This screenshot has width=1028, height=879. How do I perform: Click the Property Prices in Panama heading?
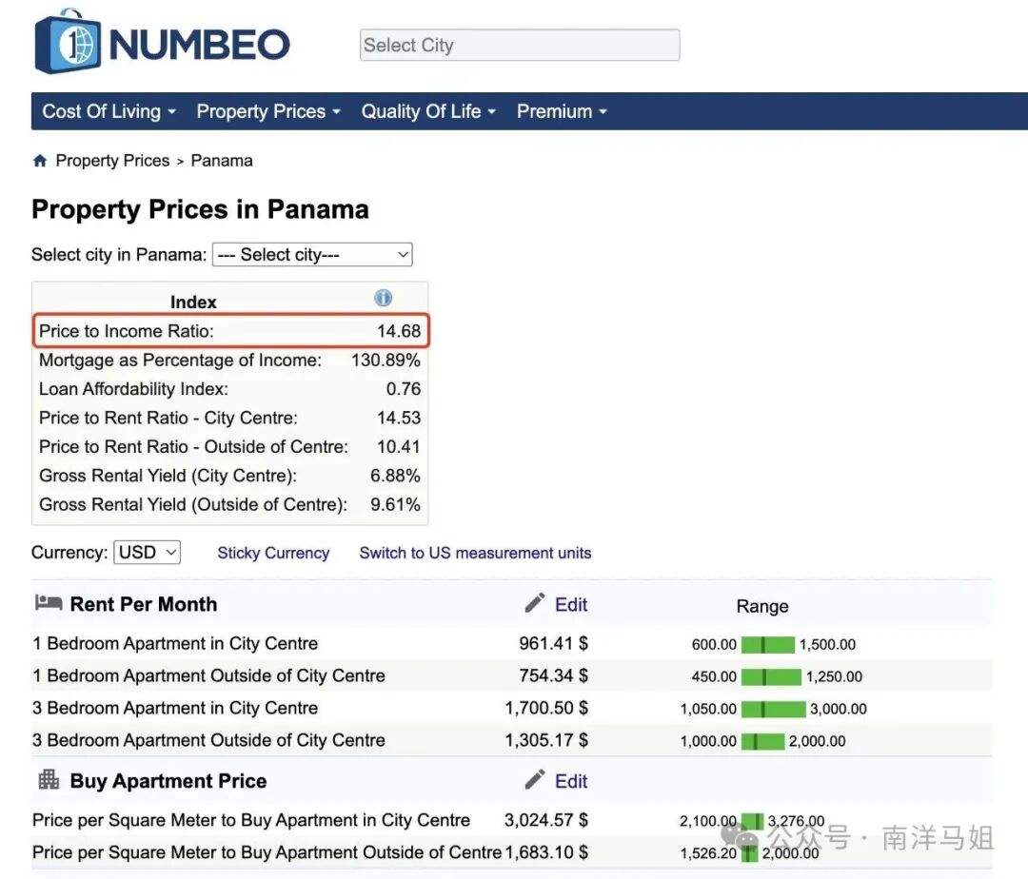click(200, 209)
